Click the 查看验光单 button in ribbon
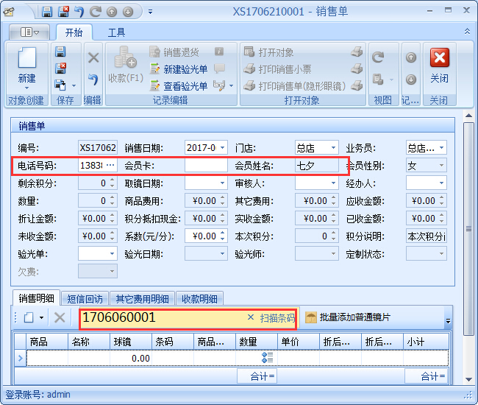The image size is (478, 405). (155, 86)
